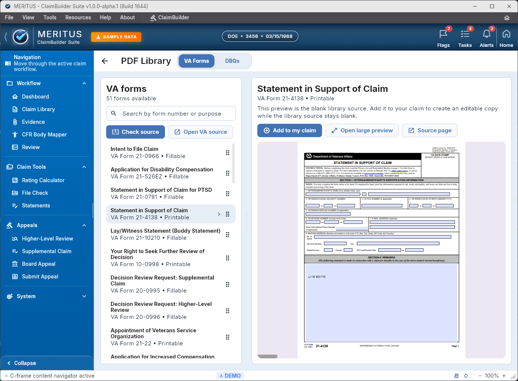Select Evidence in the Workflow sidebar
The width and height of the screenshot is (518, 381).
tap(34, 122)
